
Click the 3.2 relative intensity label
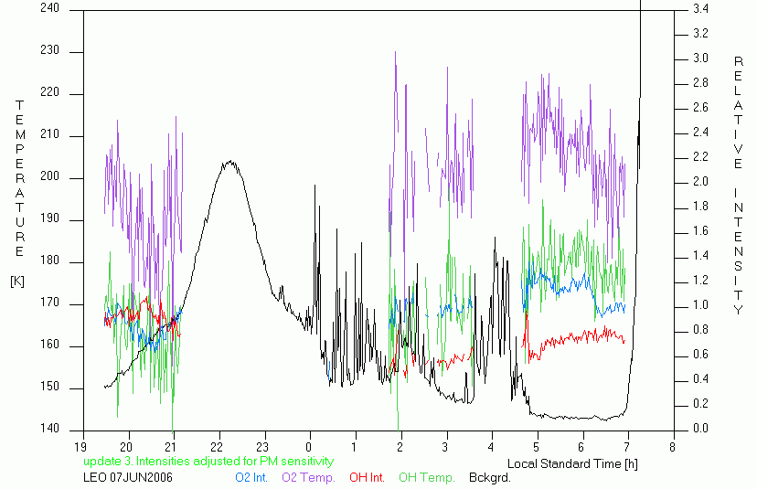[700, 33]
